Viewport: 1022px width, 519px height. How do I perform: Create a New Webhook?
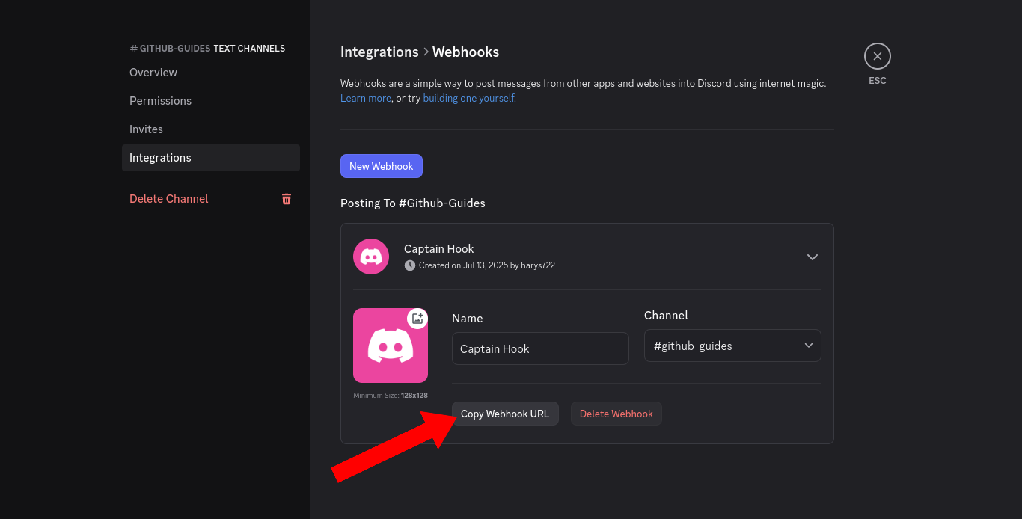[382, 166]
